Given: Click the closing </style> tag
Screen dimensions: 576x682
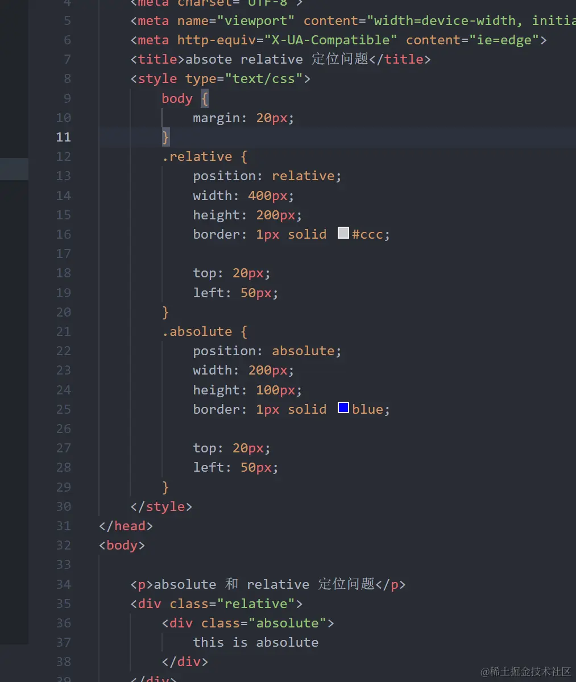Looking at the screenshot, I should [161, 506].
